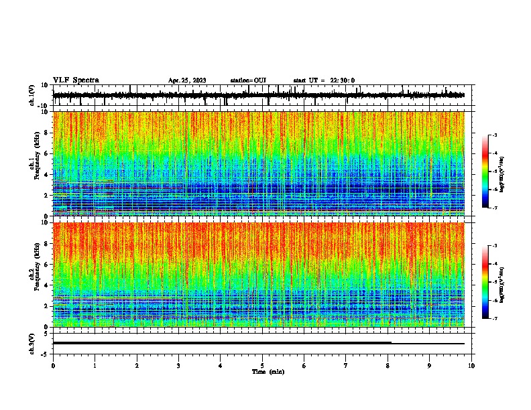Click time axis tick label '6'
This screenshot has width=531, height=410.
(304, 366)
